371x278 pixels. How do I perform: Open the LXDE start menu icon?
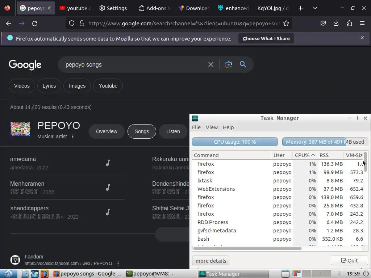[x=9, y=274]
